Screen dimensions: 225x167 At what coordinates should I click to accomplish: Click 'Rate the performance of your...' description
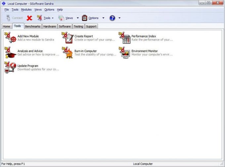tap(152, 40)
